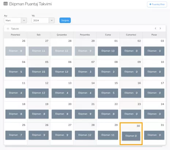This screenshot has height=150, width=170.
Task: Open Ekipman 8 entry on day 22
Action: click(x=108, y=114)
